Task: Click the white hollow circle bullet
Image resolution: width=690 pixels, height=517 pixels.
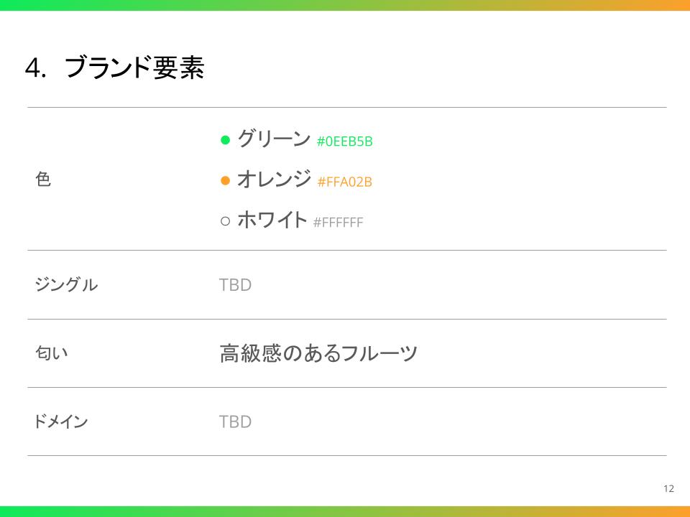Action: [224, 221]
